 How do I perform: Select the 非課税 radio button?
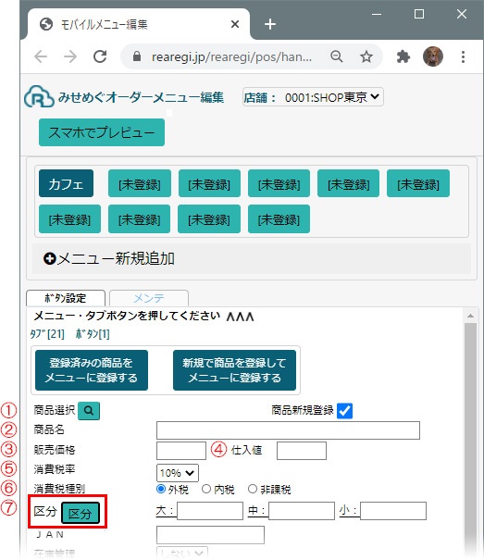click(x=253, y=489)
